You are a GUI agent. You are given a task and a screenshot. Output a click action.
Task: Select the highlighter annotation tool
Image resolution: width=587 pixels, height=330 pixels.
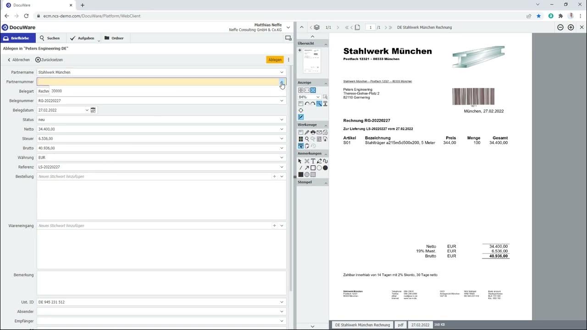pos(319,161)
